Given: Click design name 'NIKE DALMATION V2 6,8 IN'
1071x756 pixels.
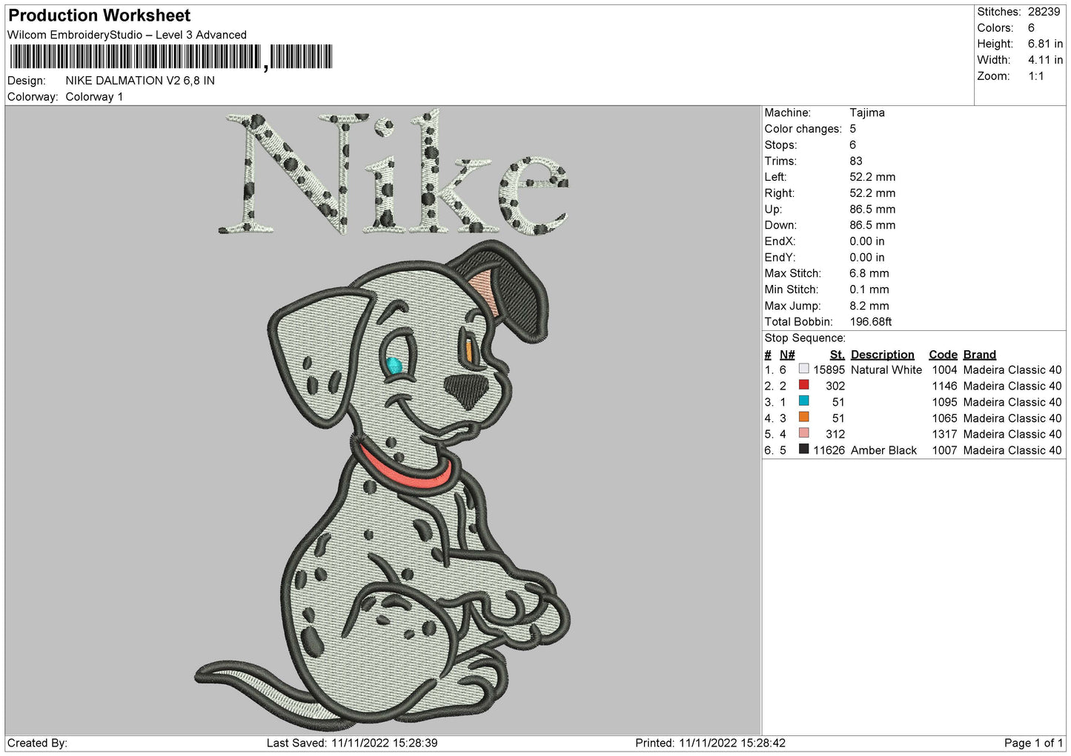Looking at the screenshot, I should click(x=140, y=81).
